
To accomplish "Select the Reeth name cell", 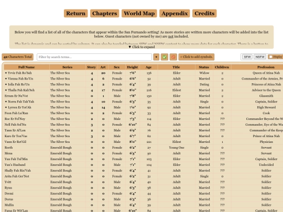I will (x=27, y=148).
